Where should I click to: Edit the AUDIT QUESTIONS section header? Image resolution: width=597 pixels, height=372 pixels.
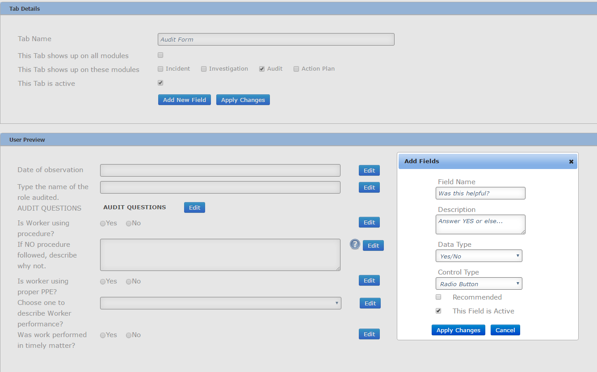tap(194, 207)
